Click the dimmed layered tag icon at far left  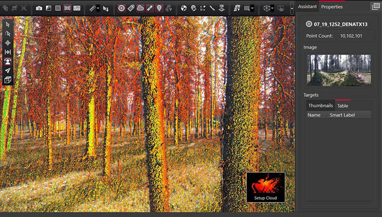(5, 8)
